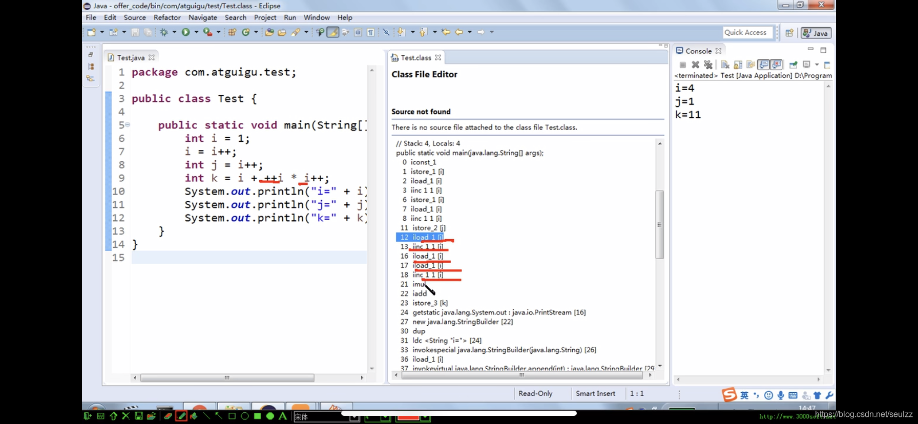Click Remove All Terminated Launches icon
918x424 pixels.
coord(708,65)
